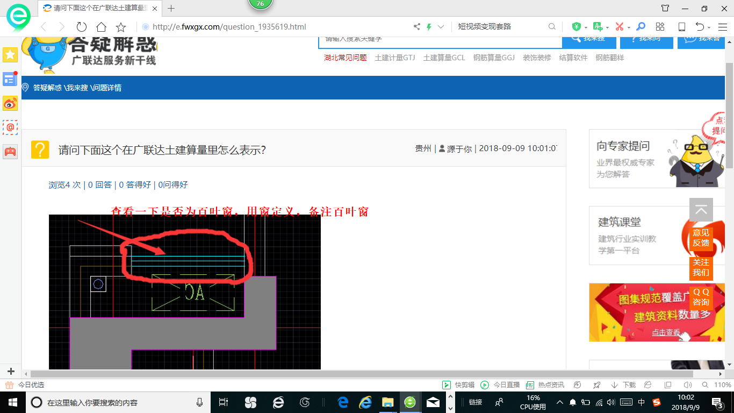The image size is (734, 413).
Task: Open the browser skin icon in title bar
Action: pos(665,8)
